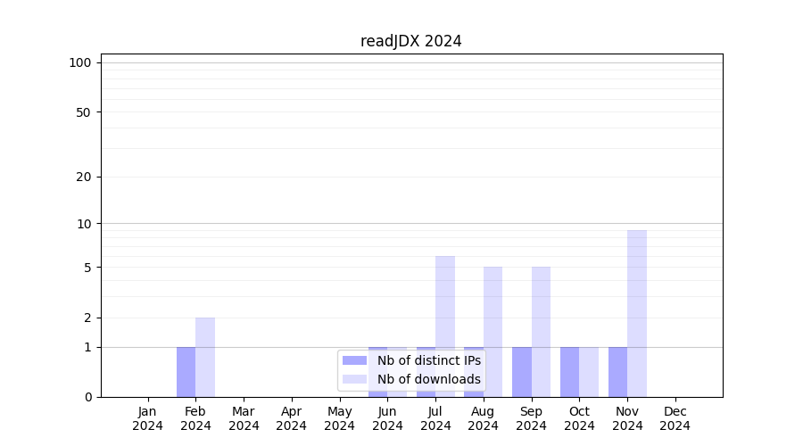The height and width of the screenshot is (446, 803).
Task: Click the Nov 2024 downloads bar
Action: coord(637,313)
